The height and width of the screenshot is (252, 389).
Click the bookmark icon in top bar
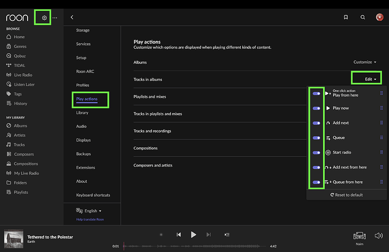346,17
